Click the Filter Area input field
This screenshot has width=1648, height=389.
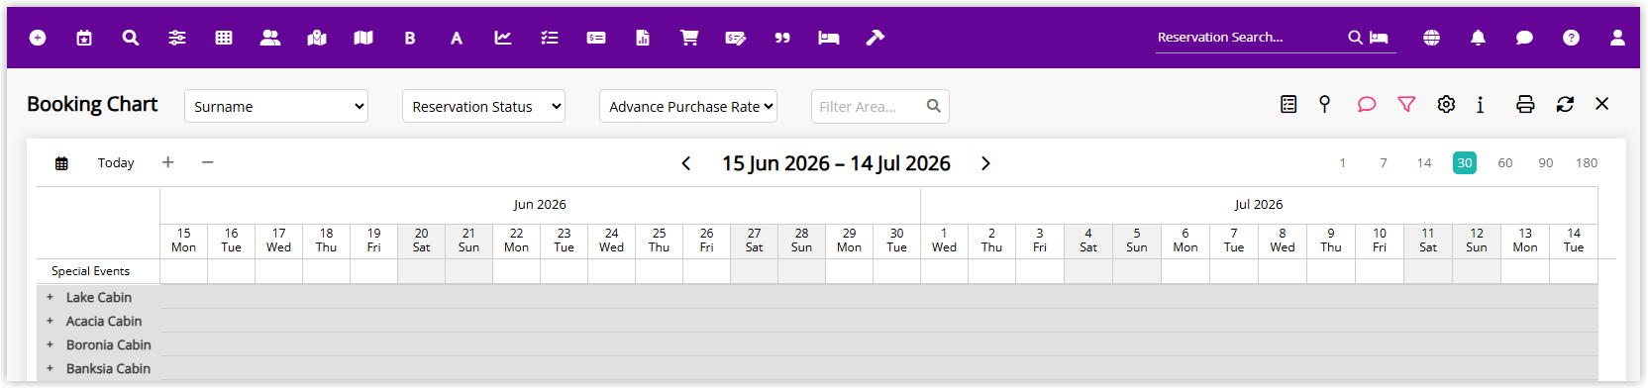click(x=880, y=106)
